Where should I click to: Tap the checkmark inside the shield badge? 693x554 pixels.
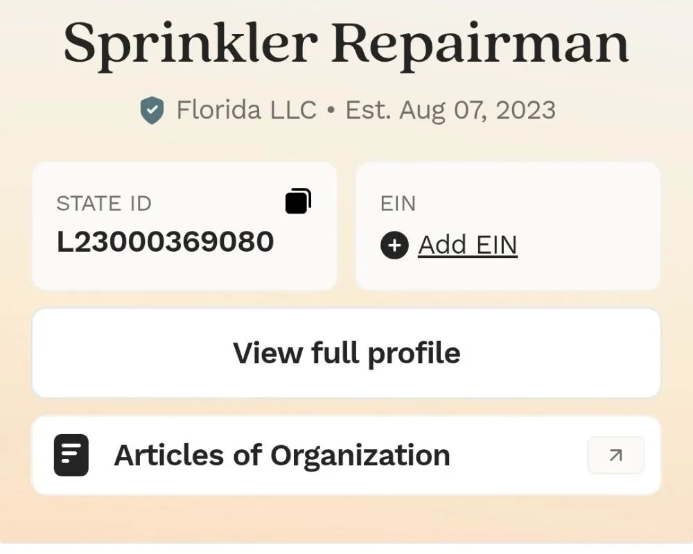point(152,109)
